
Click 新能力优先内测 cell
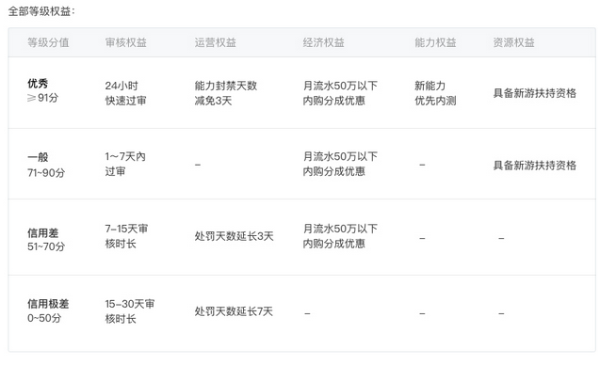(435, 93)
